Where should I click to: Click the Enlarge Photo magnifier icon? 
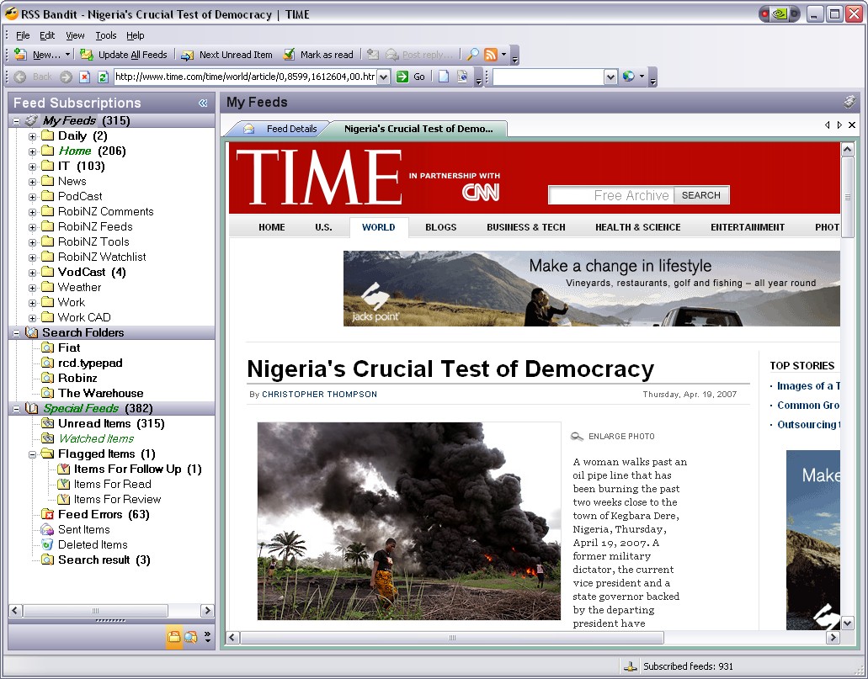[x=577, y=437]
